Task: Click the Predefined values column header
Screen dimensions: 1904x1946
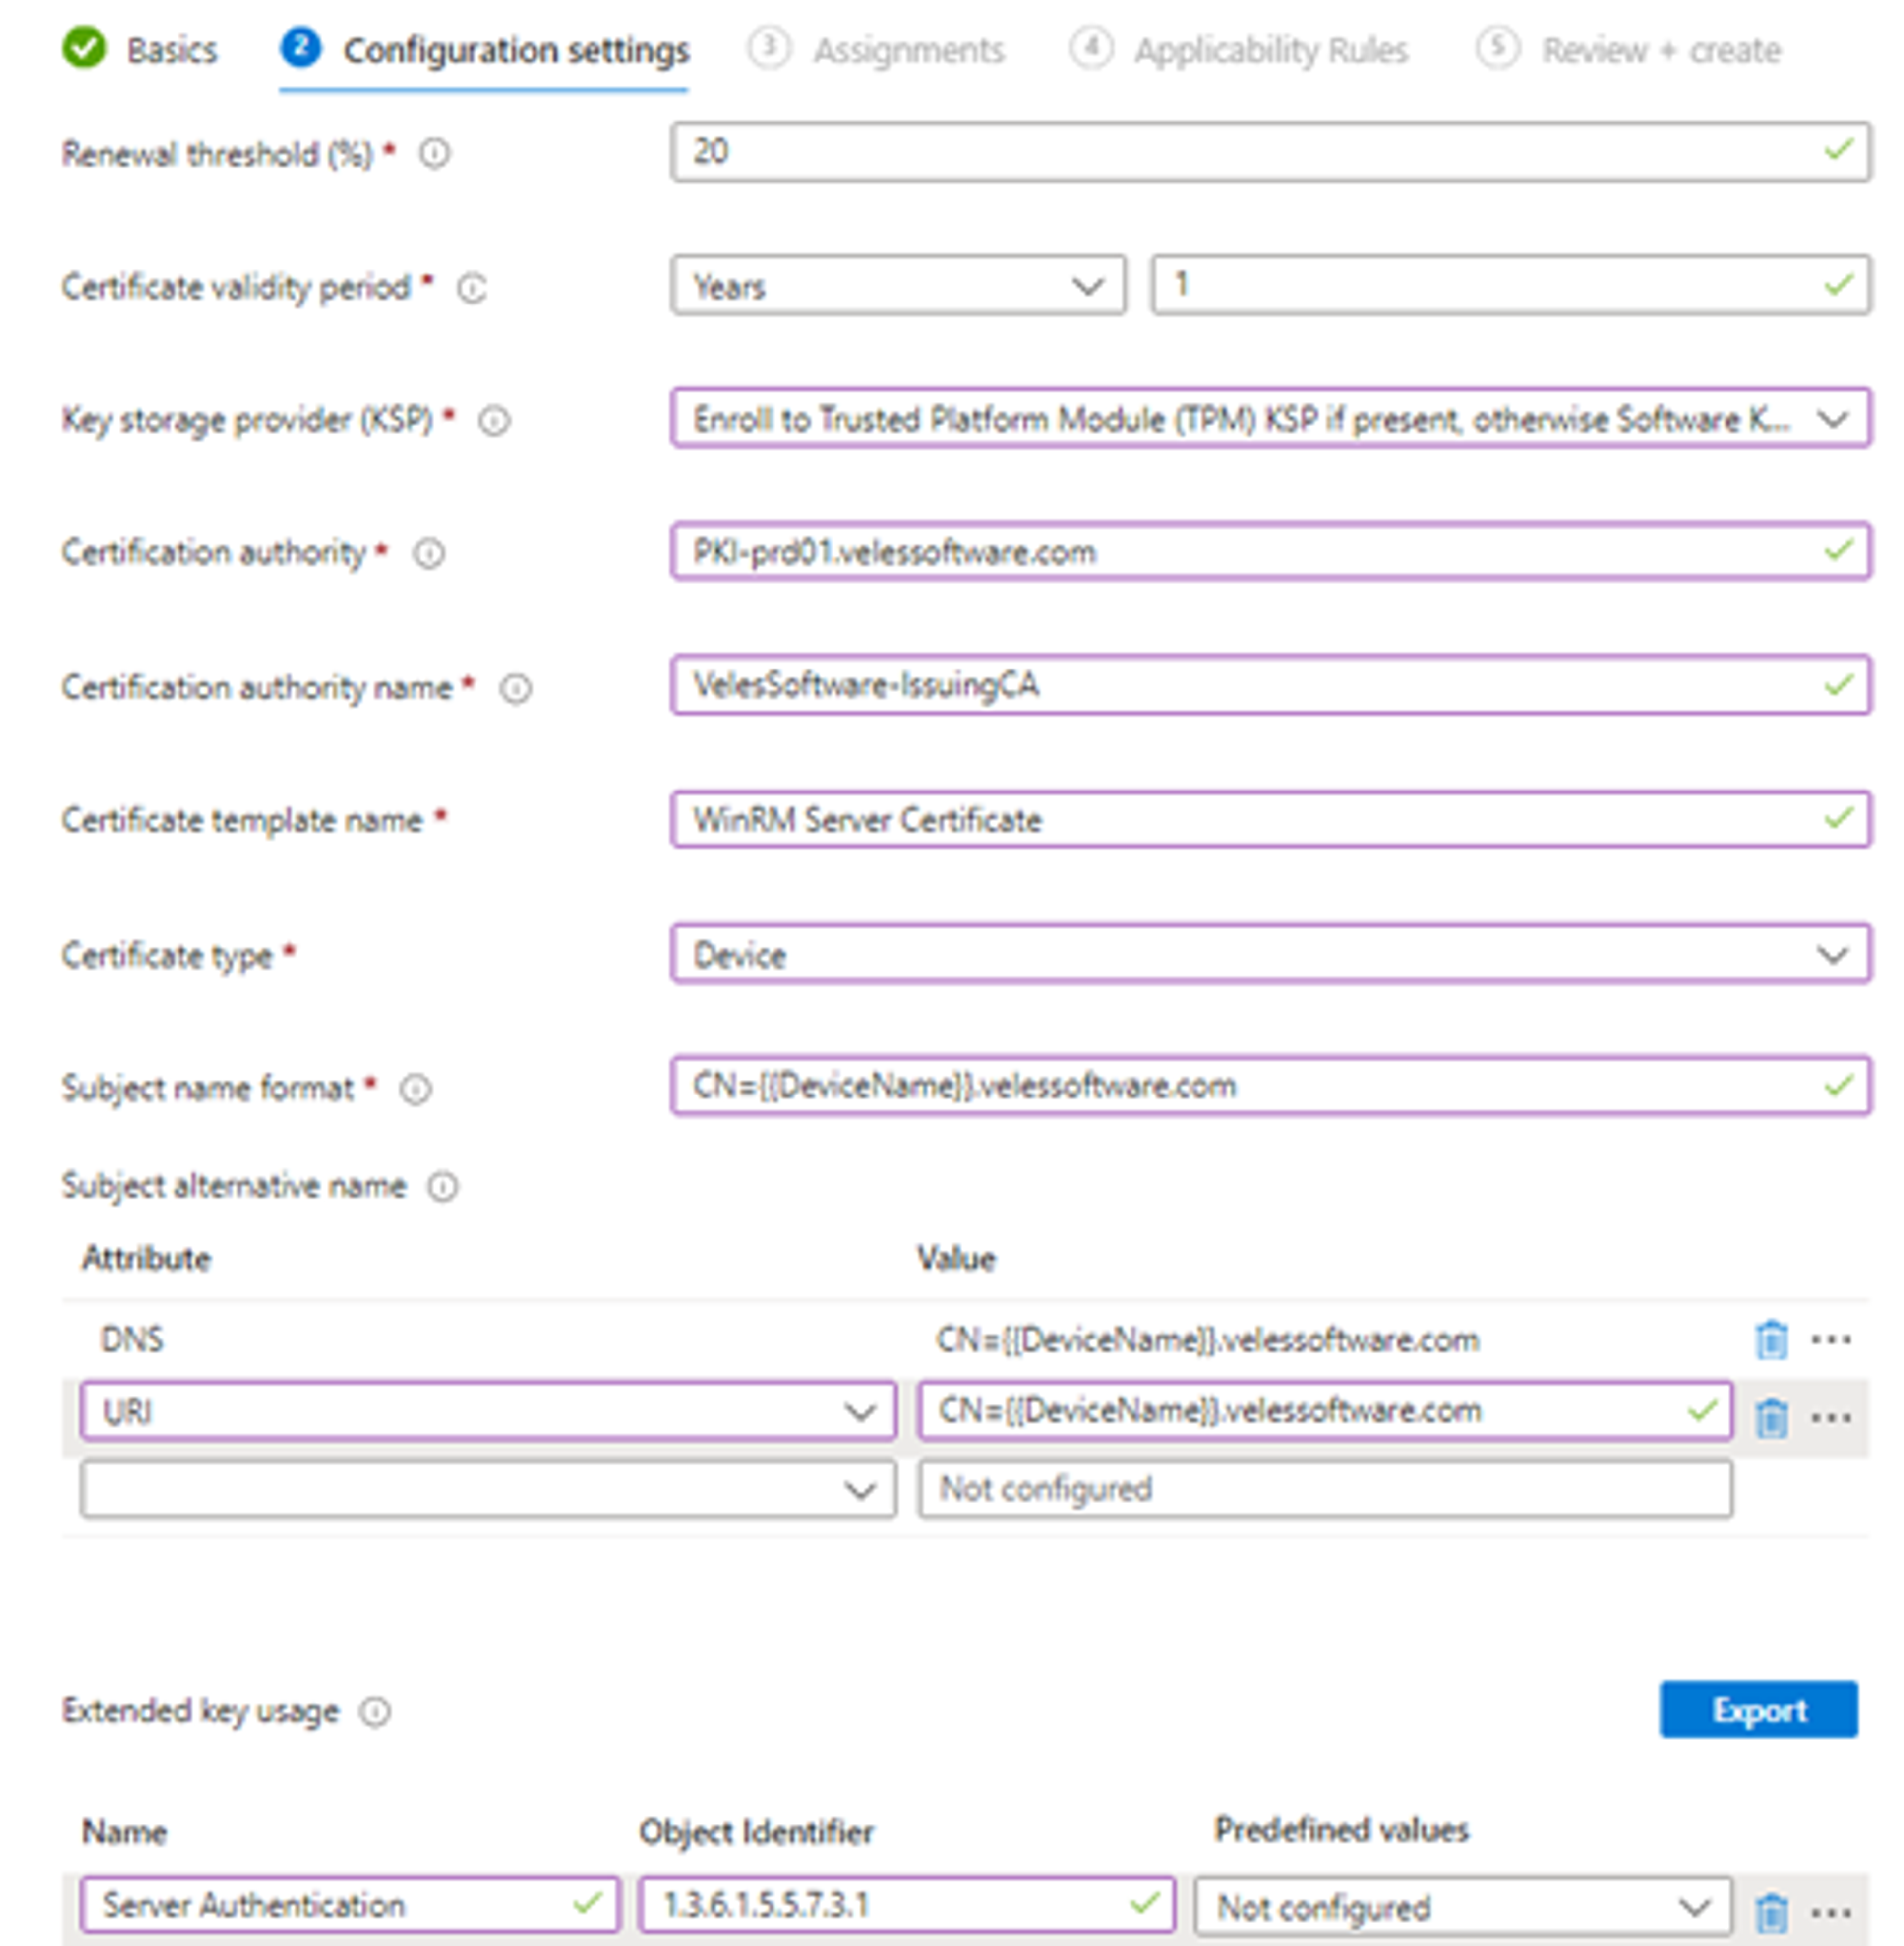Action: point(1341,1830)
